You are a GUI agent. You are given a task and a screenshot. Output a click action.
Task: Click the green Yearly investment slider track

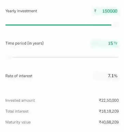pyautogui.click(x=58, y=25)
